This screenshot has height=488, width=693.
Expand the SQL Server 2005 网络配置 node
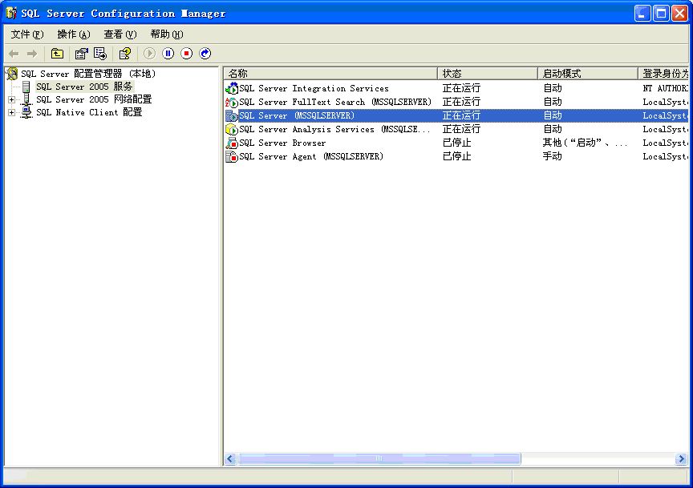(11, 100)
